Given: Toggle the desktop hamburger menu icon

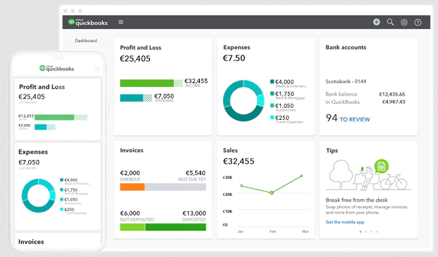Looking at the screenshot, I should tap(121, 22).
